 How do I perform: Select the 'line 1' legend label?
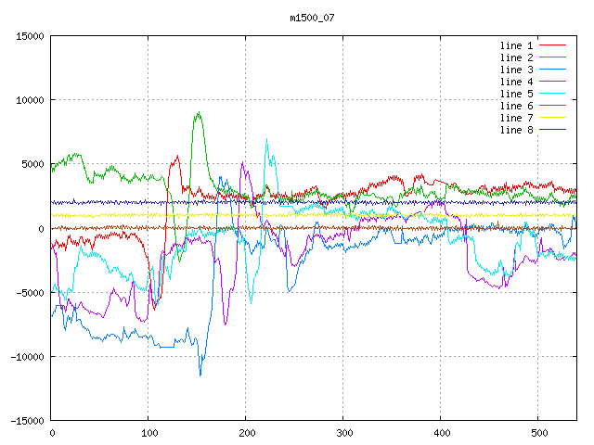pyautogui.click(x=517, y=45)
